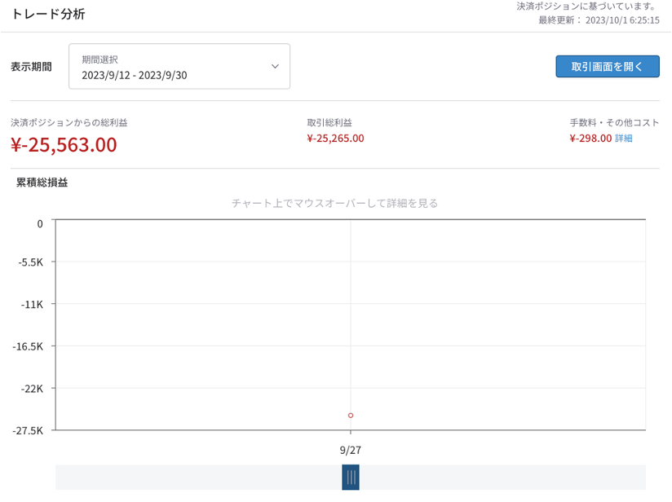Screen dimensions: 672x502
Task: Click the -27.5K y-axis label
Action: tap(28, 431)
